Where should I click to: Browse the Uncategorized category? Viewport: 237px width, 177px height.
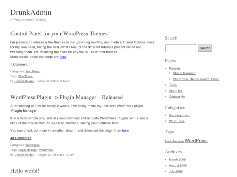coord(179,115)
